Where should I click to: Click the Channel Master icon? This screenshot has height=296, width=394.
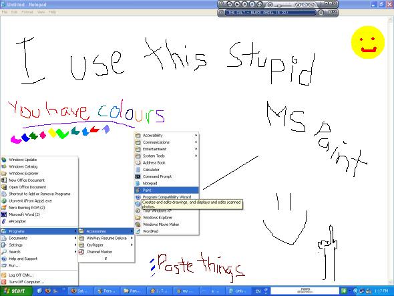[81, 252]
